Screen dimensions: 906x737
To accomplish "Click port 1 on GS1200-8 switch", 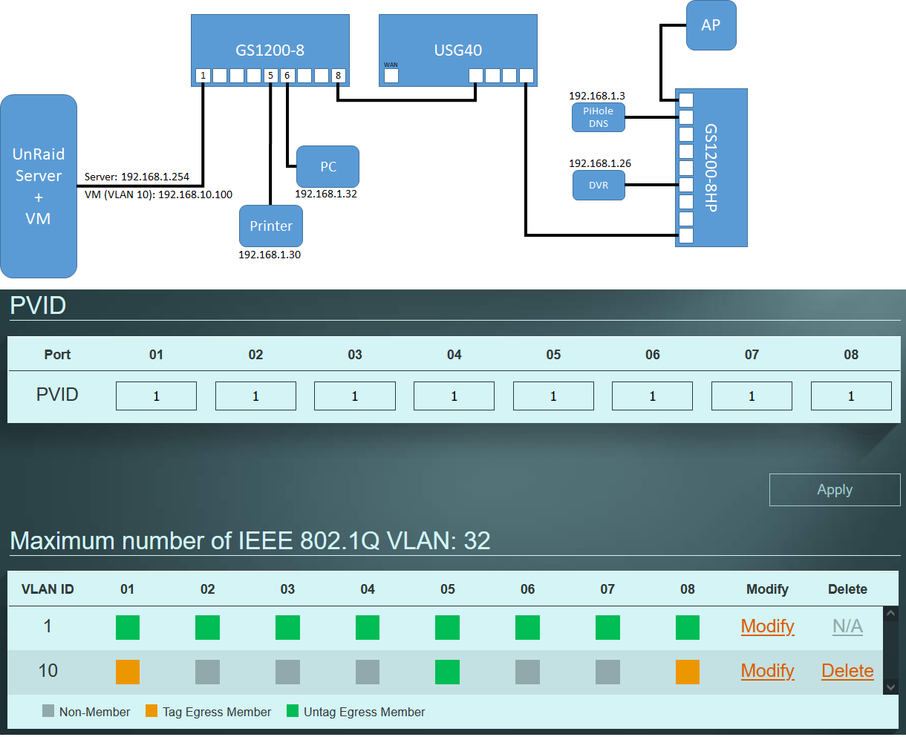I will tap(203, 76).
